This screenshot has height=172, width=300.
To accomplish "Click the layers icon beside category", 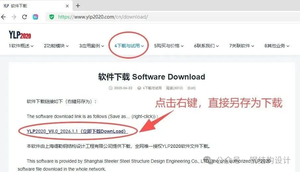I will [x=139, y=88].
